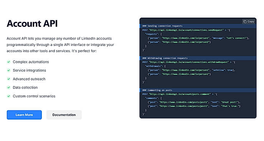The width and height of the screenshot is (264, 141).
Task: Copy the code sample with Copy button
Action: tap(249, 21)
